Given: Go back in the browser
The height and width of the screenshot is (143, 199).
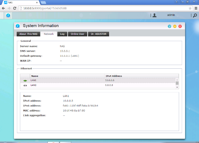Looking at the screenshot, I should point(3,8).
